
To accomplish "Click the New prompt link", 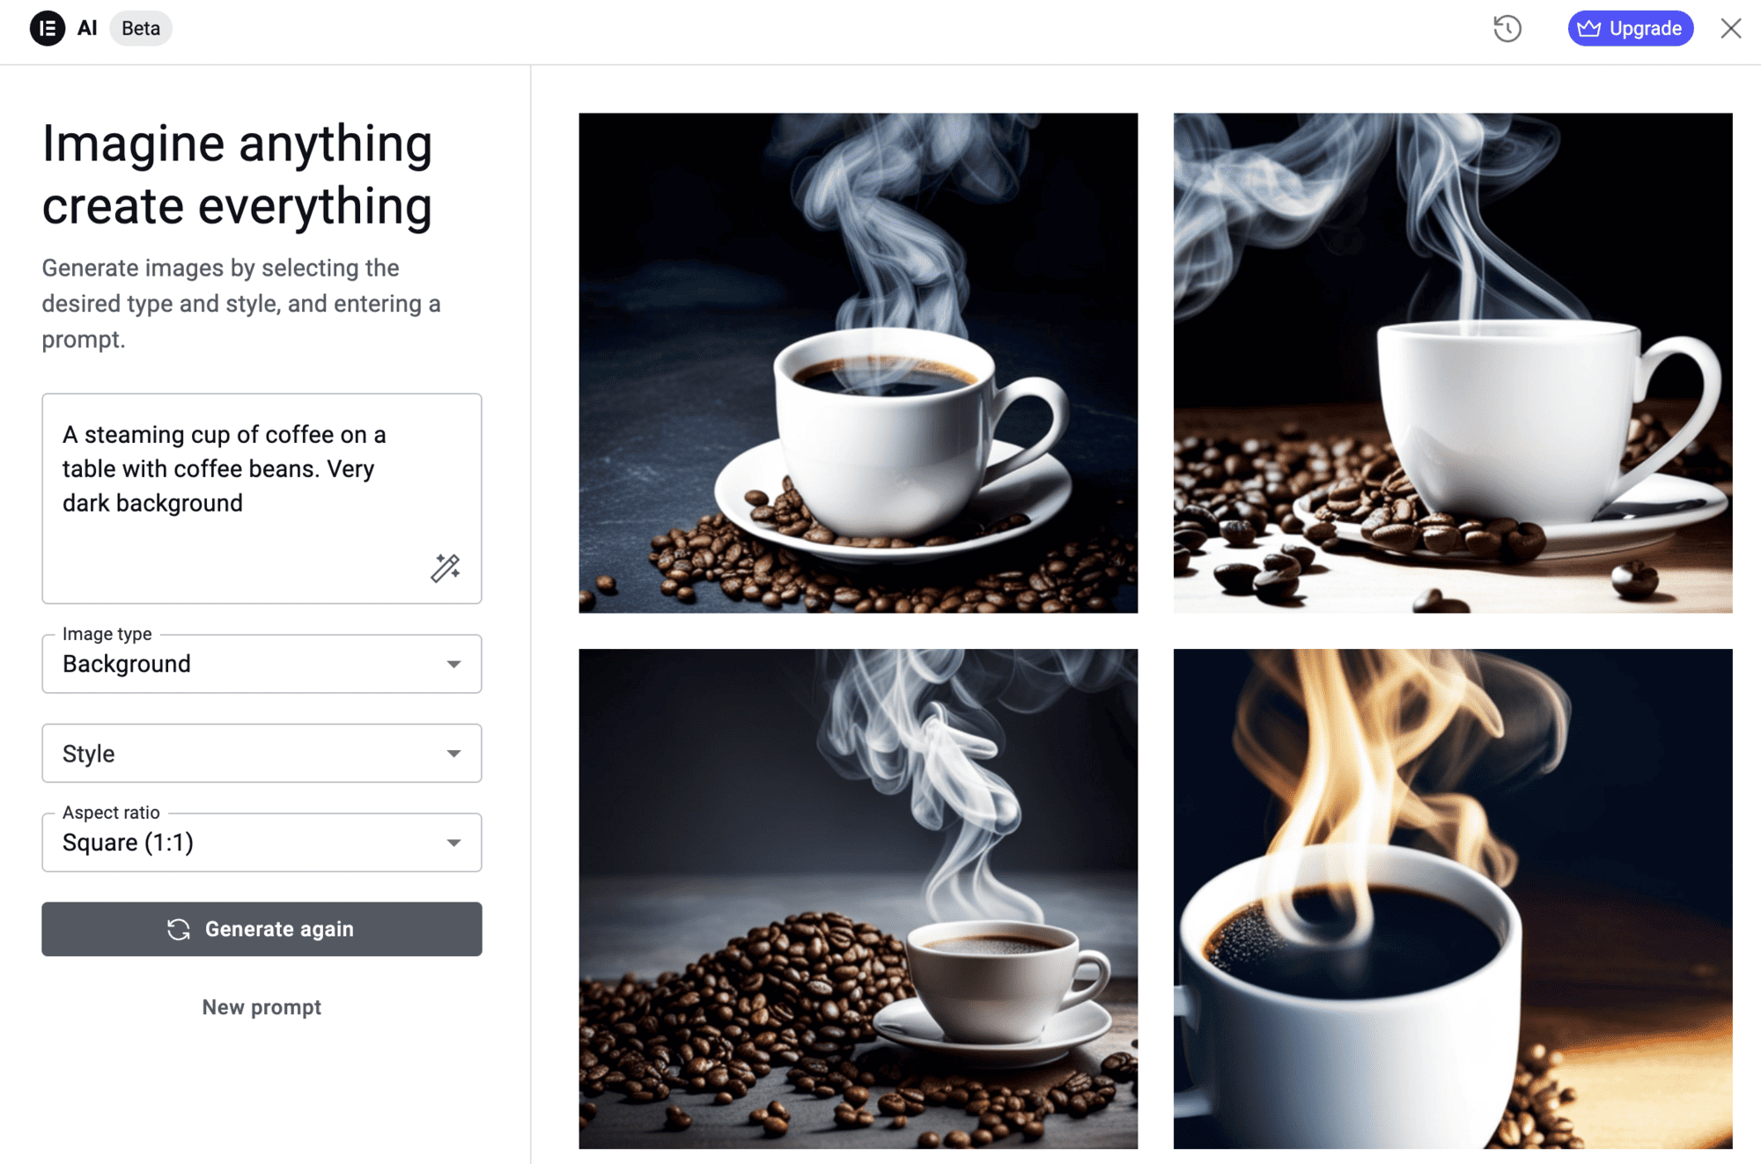I will point(262,1007).
